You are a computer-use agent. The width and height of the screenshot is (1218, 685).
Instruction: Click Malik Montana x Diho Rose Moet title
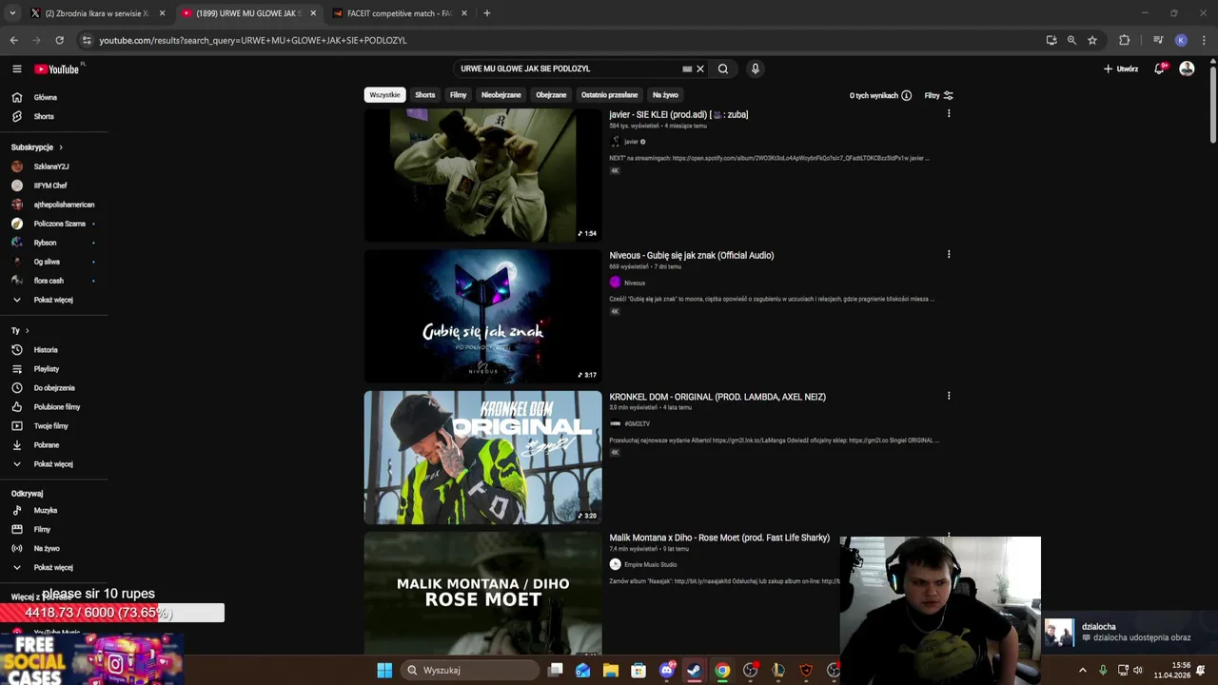(719, 538)
